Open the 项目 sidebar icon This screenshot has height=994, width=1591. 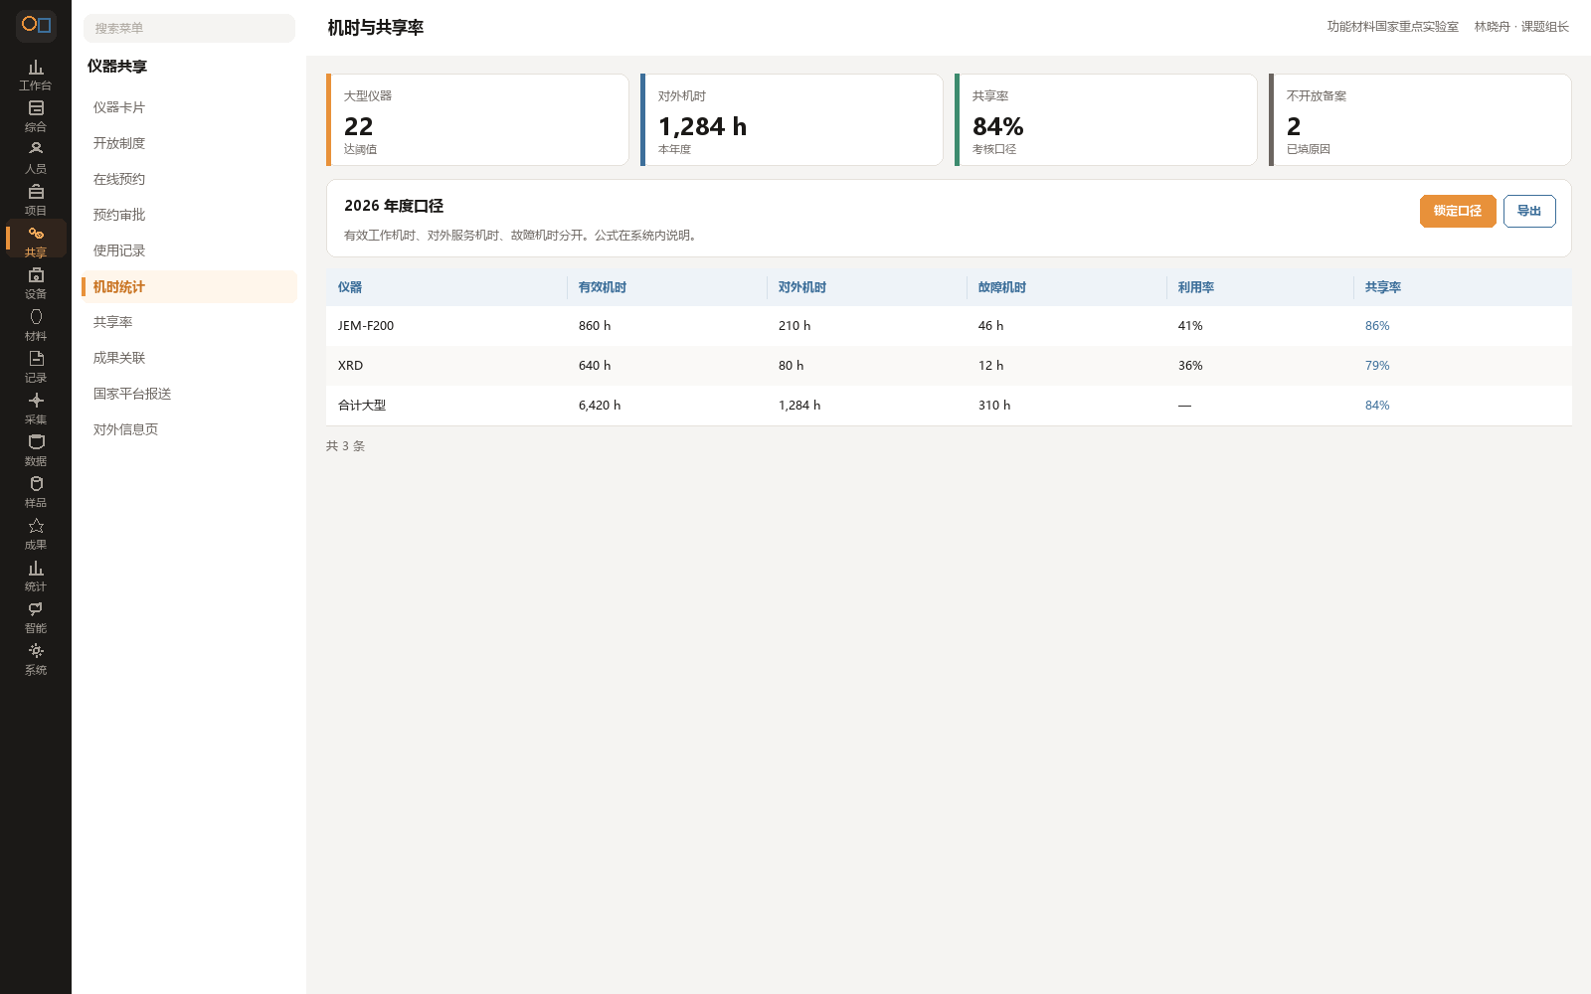click(36, 200)
